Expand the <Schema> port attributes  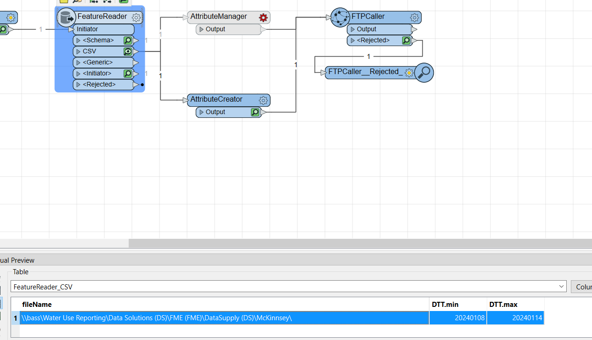[78, 40]
